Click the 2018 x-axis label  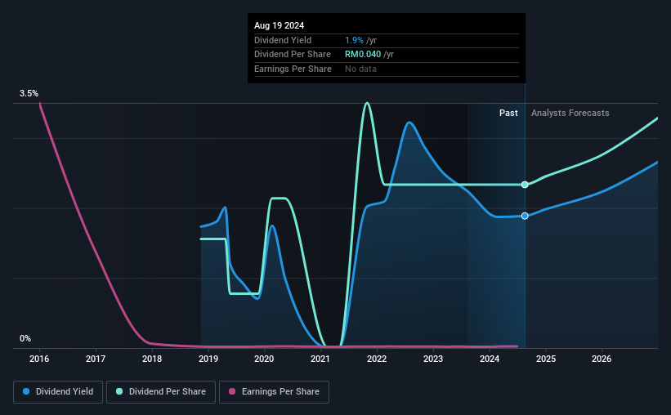[152, 359]
